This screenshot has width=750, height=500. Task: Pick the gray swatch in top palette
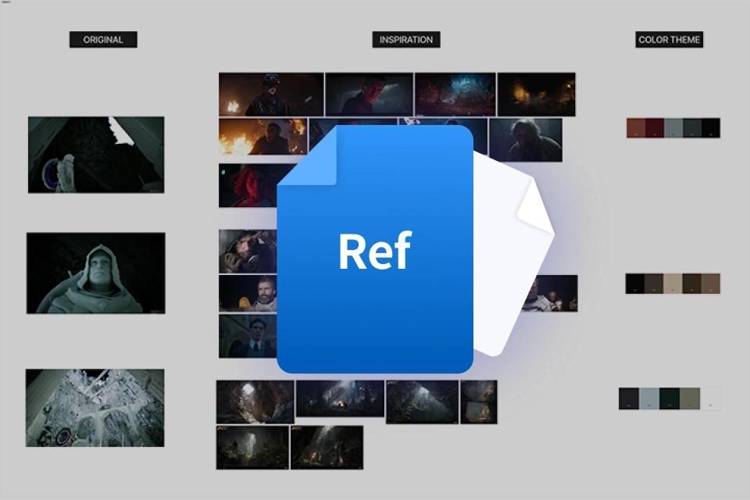pyautogui.click(x=673, y=128)
